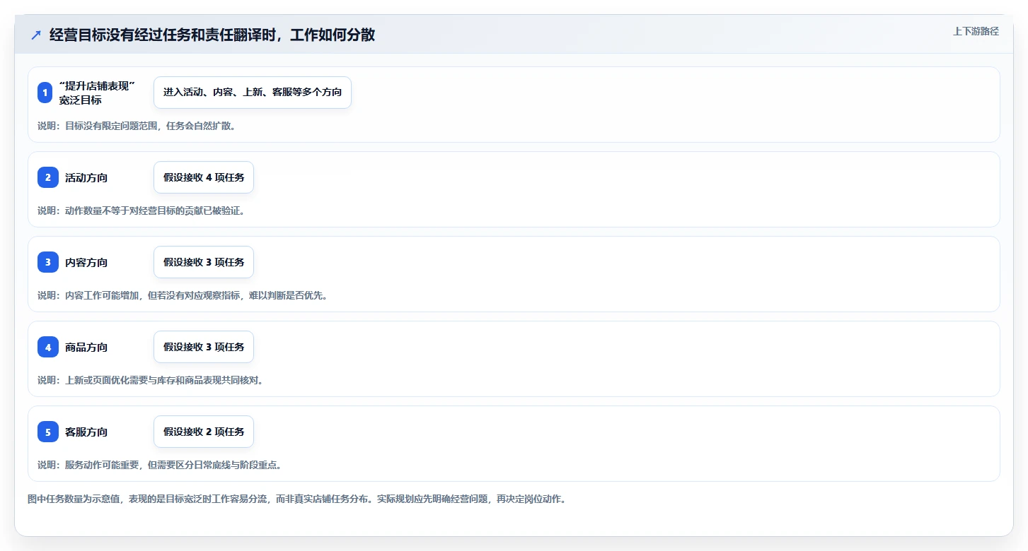Click the 内容方向 label
Image resolution: width=1028 pixels, height=551 pixels.
point(86,262)
